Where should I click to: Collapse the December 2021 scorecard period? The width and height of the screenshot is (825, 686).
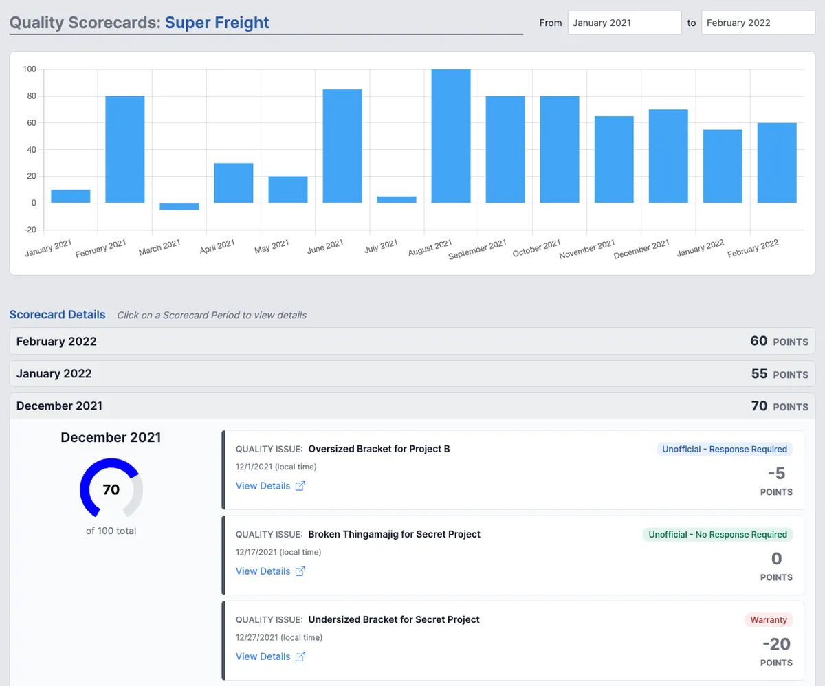click(x=412, y=406)
